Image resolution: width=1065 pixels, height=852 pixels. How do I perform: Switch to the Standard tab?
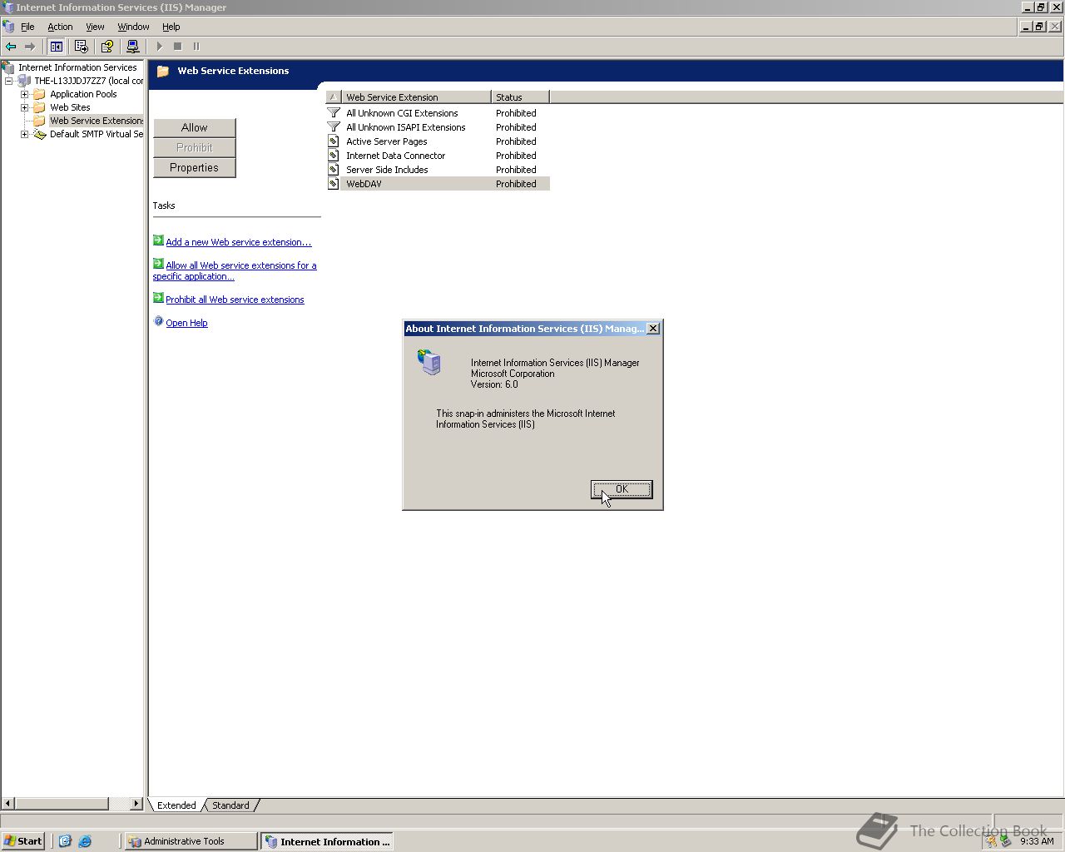230,805
